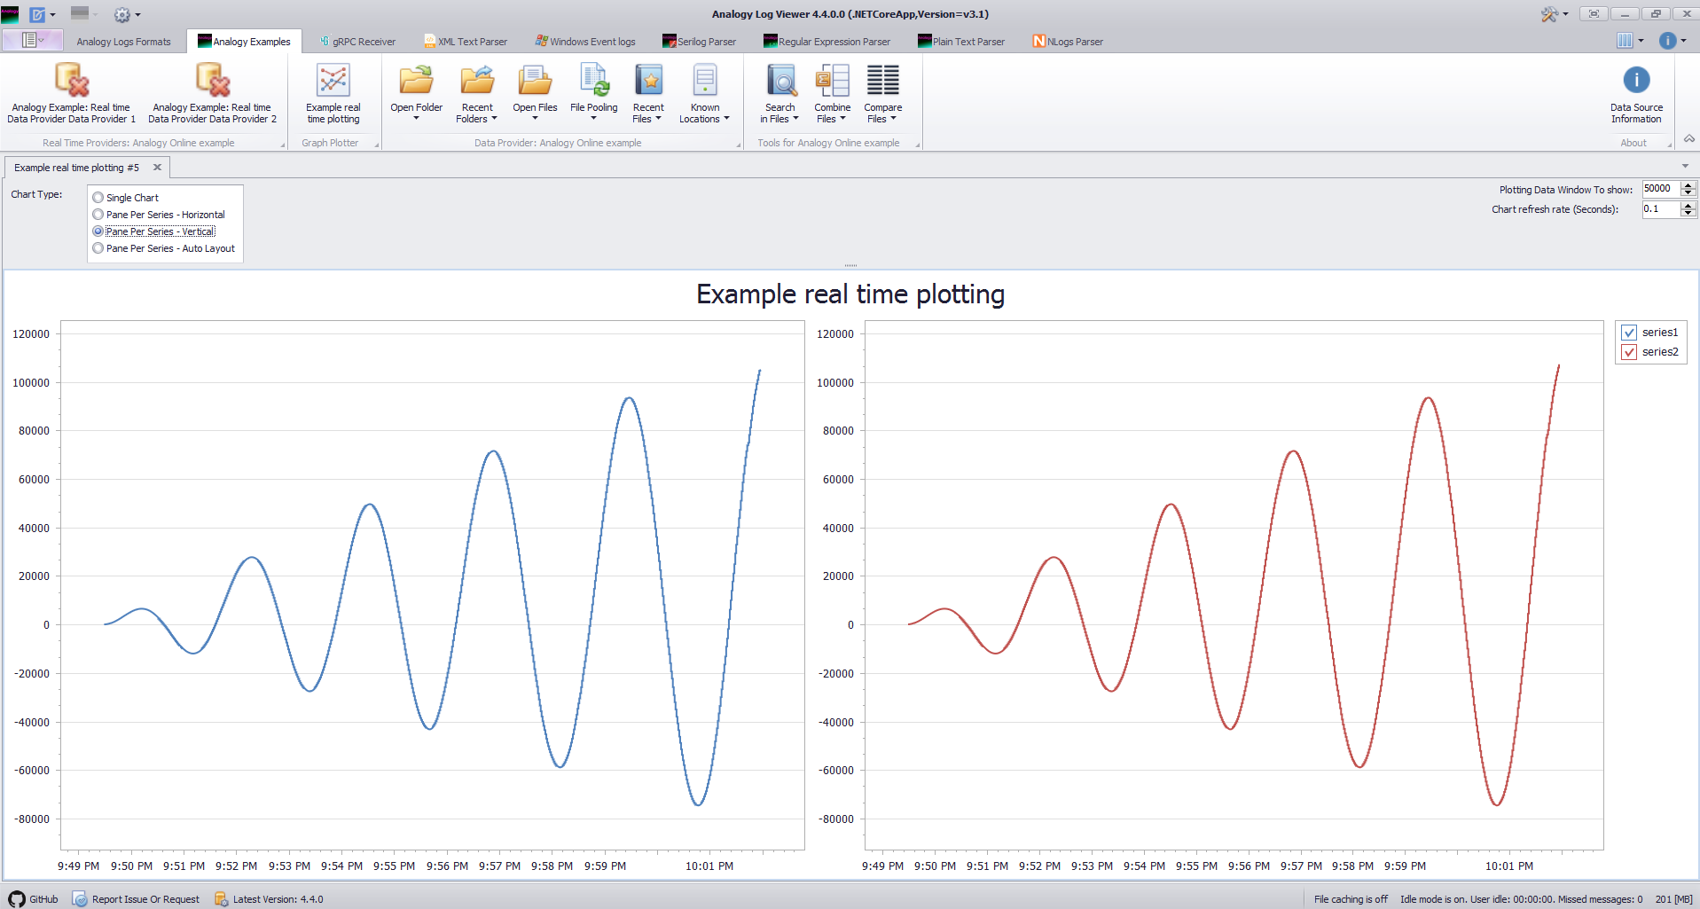The width and height of the screenshot is (1700, 909).
Task: Open the Example real time plotting graph
Action: click(333, 93)
